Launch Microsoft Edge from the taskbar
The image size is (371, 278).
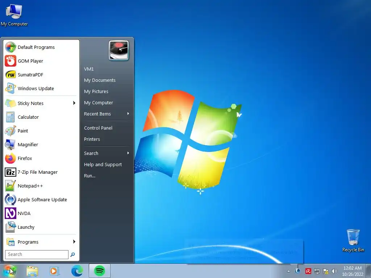[77, 271]
